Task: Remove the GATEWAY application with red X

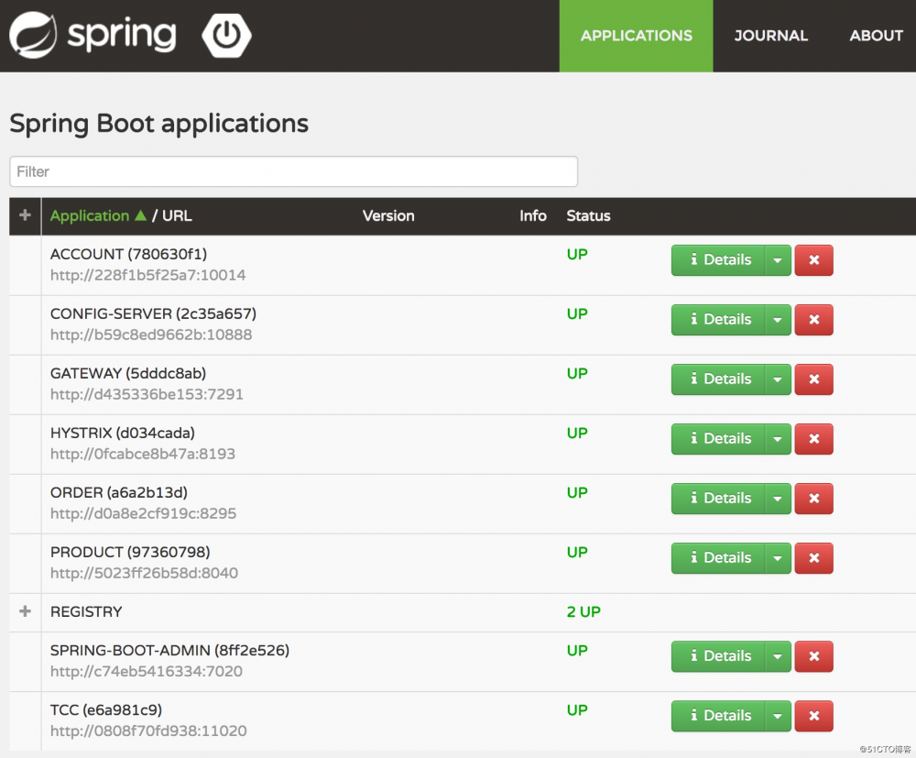Action: coord(813,379)
